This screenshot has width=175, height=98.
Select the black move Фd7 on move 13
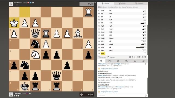111,23
